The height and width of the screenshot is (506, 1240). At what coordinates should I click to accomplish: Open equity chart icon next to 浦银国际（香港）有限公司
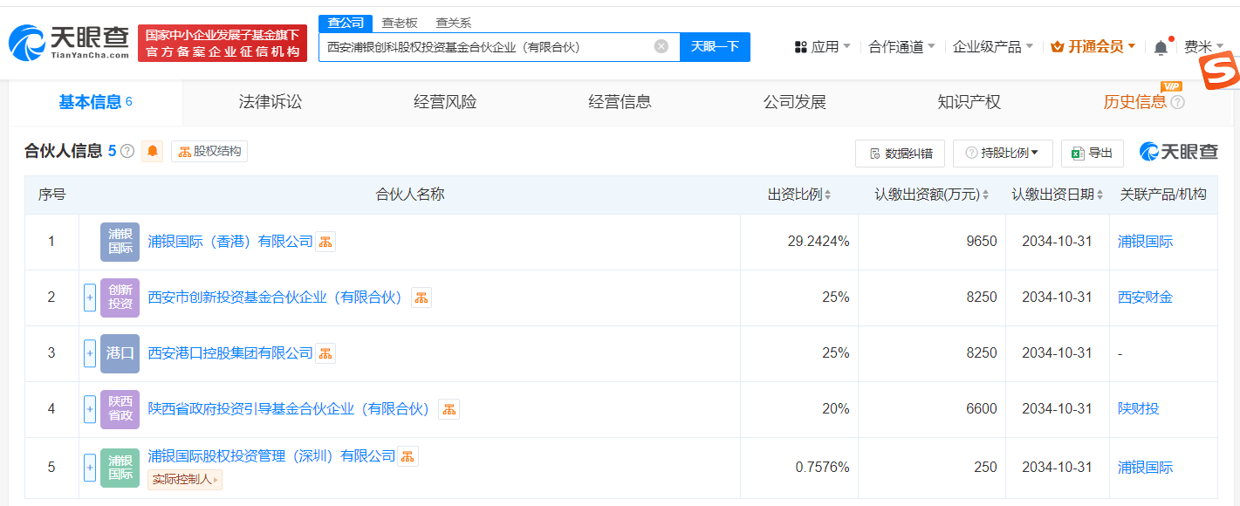coord(325,242)
